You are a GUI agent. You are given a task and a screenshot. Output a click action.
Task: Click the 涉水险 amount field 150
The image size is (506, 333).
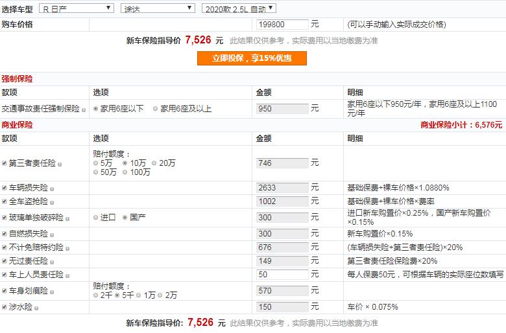point(282,307)
